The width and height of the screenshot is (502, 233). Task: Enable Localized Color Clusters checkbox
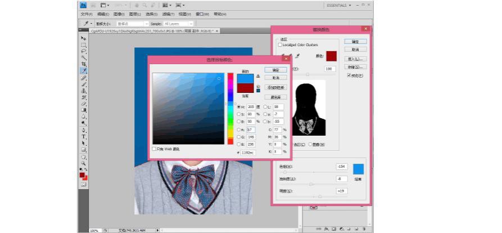point(281,45)
